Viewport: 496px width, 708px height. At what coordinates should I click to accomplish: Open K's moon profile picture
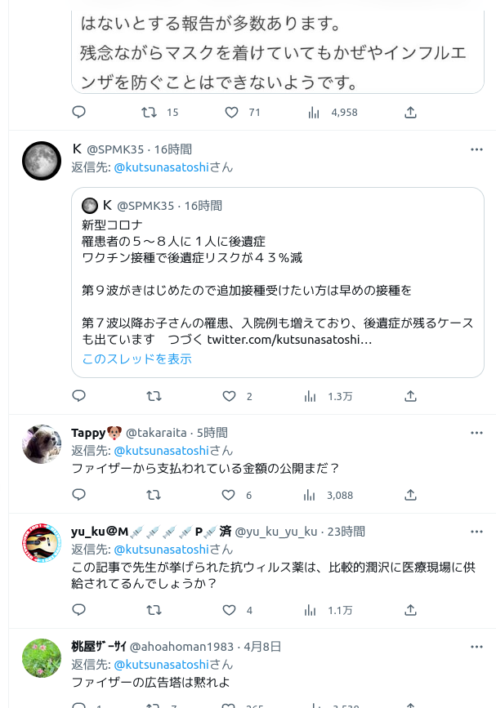[x=42, y=161]
